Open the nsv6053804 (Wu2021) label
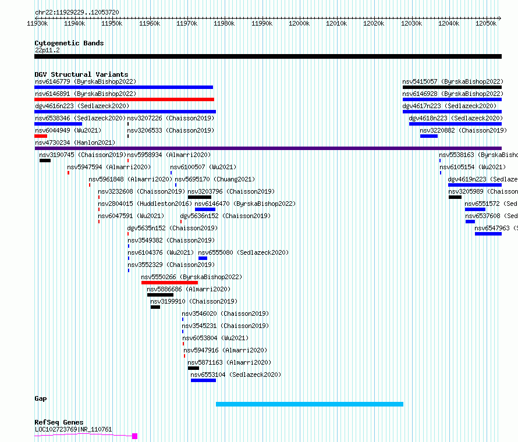Viewport: 518px width, 442px height. [x=216, y=338]
